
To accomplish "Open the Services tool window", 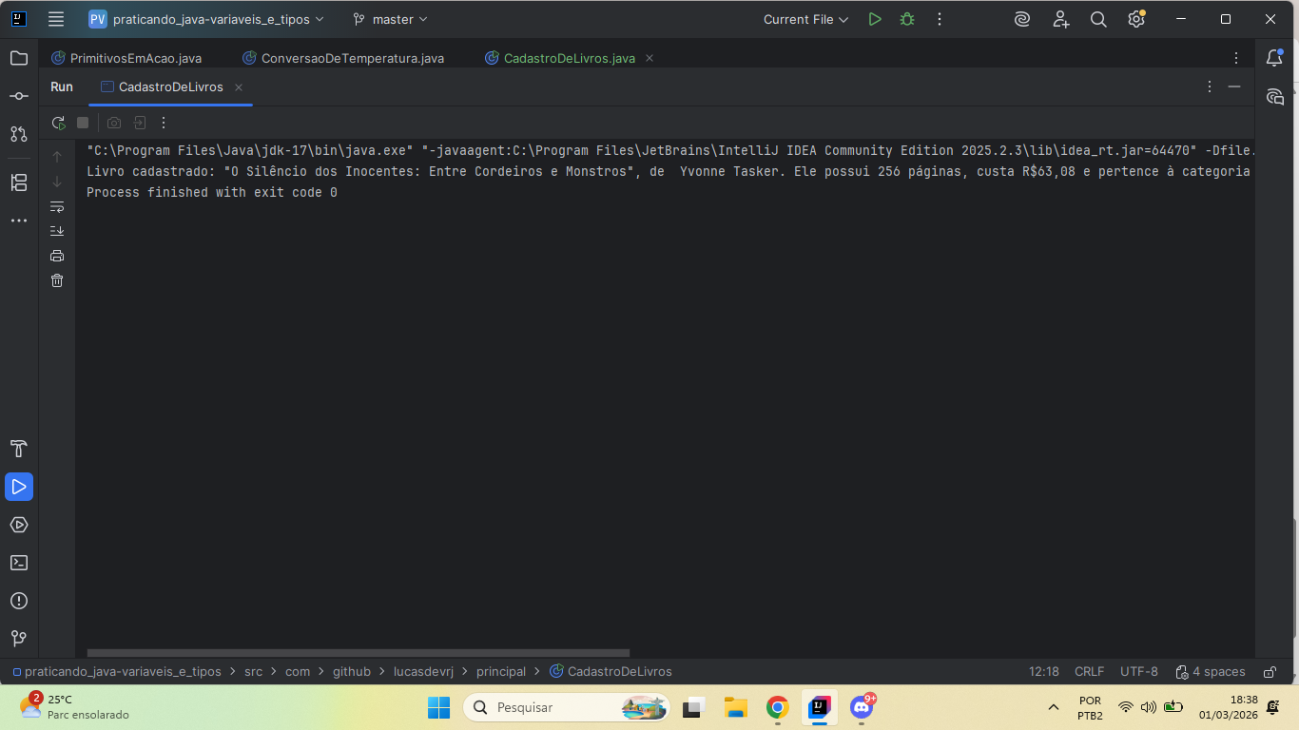I will [19, 525].
